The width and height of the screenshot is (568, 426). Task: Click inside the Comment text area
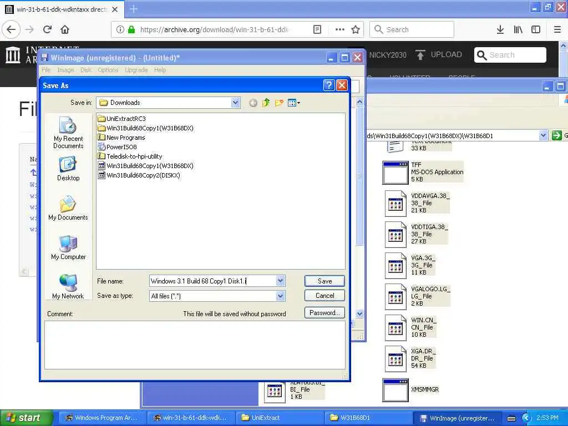pyautogui.click(x=195, y=345)
